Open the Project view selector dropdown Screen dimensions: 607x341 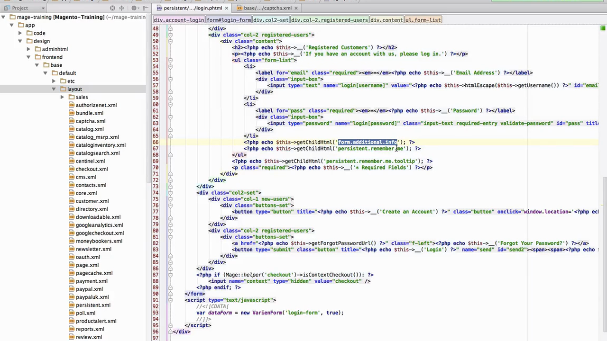coord(42,8)
